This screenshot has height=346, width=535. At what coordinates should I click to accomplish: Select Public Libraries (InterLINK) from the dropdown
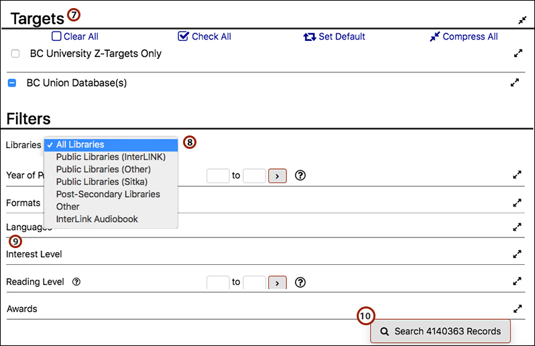[111, 157]
